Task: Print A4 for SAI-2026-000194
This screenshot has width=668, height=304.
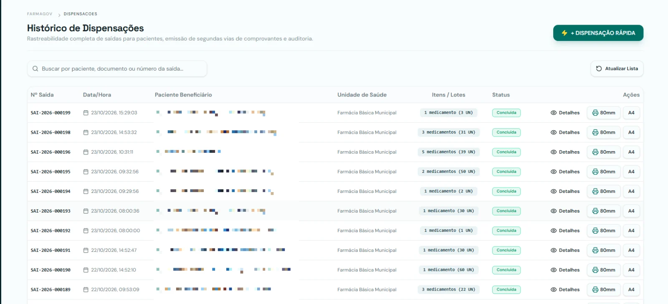Action: click(x=631, y=191)
